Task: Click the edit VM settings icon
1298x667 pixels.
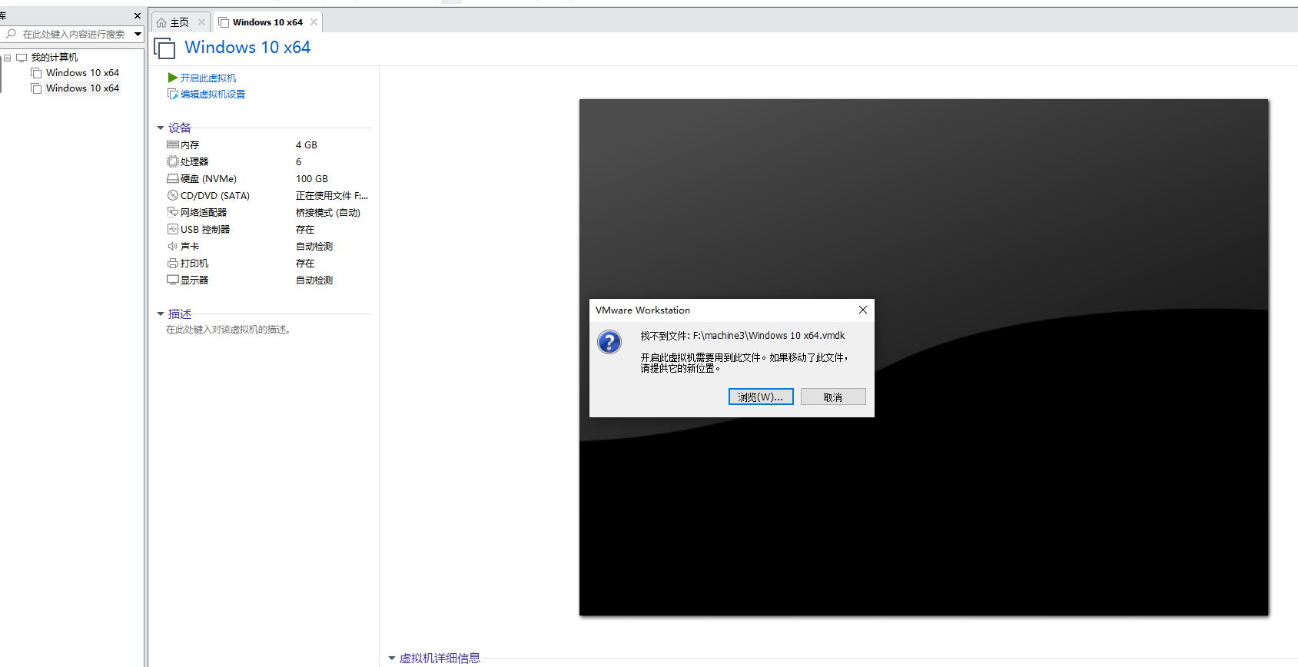Action: click(173, 94)
